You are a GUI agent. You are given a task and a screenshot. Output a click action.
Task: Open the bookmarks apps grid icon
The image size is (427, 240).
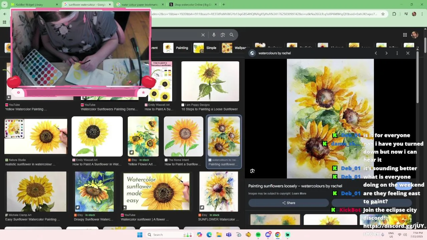(4, 22)
